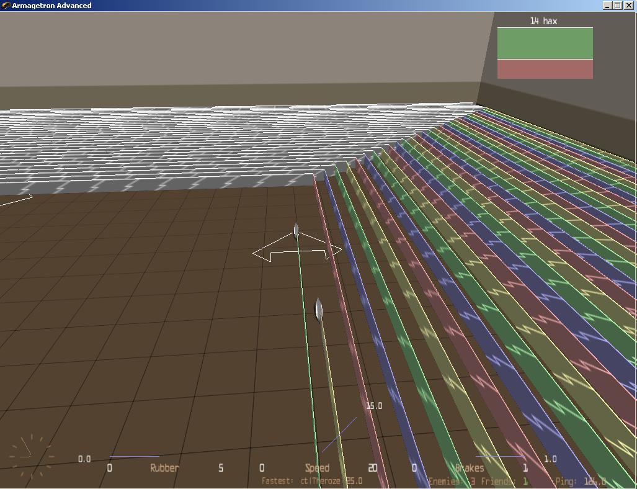This screenshot has width=637, height=489.
Task: Click the Armagetron Advanced window title text
Action: (x=51, y=6)
